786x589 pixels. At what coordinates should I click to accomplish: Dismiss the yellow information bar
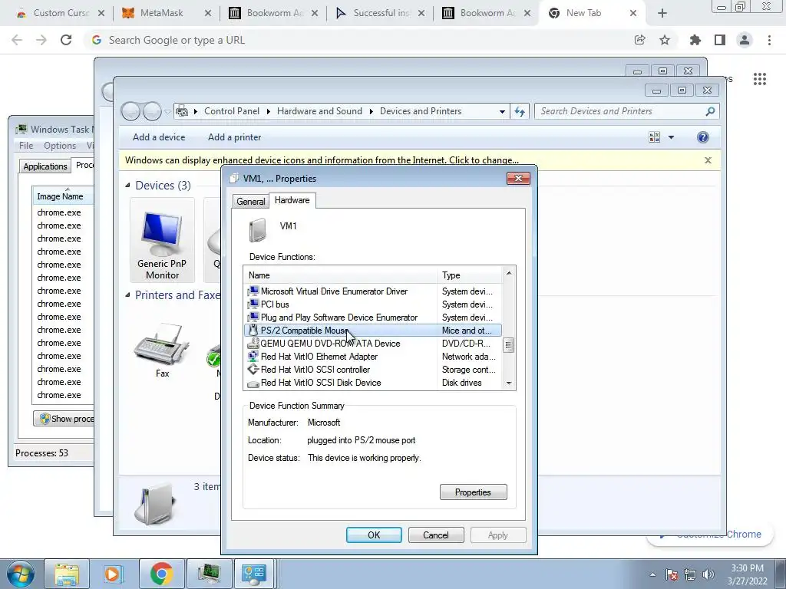tap(708, 160)
